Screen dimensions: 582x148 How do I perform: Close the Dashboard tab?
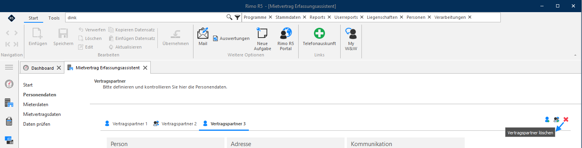tap(59, 68)
